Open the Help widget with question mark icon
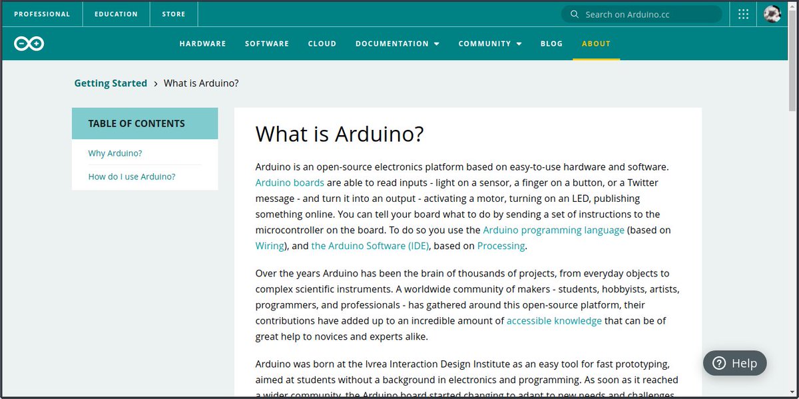Screen dimensions: 799x399 (x=734, y=363)
